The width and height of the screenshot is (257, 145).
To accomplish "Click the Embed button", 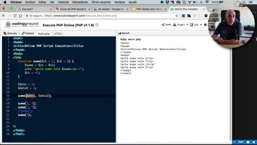I will [x=28, y=33].
